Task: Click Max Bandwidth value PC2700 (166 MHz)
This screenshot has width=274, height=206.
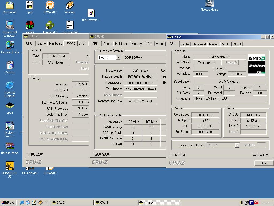Action: click(140, 76)
